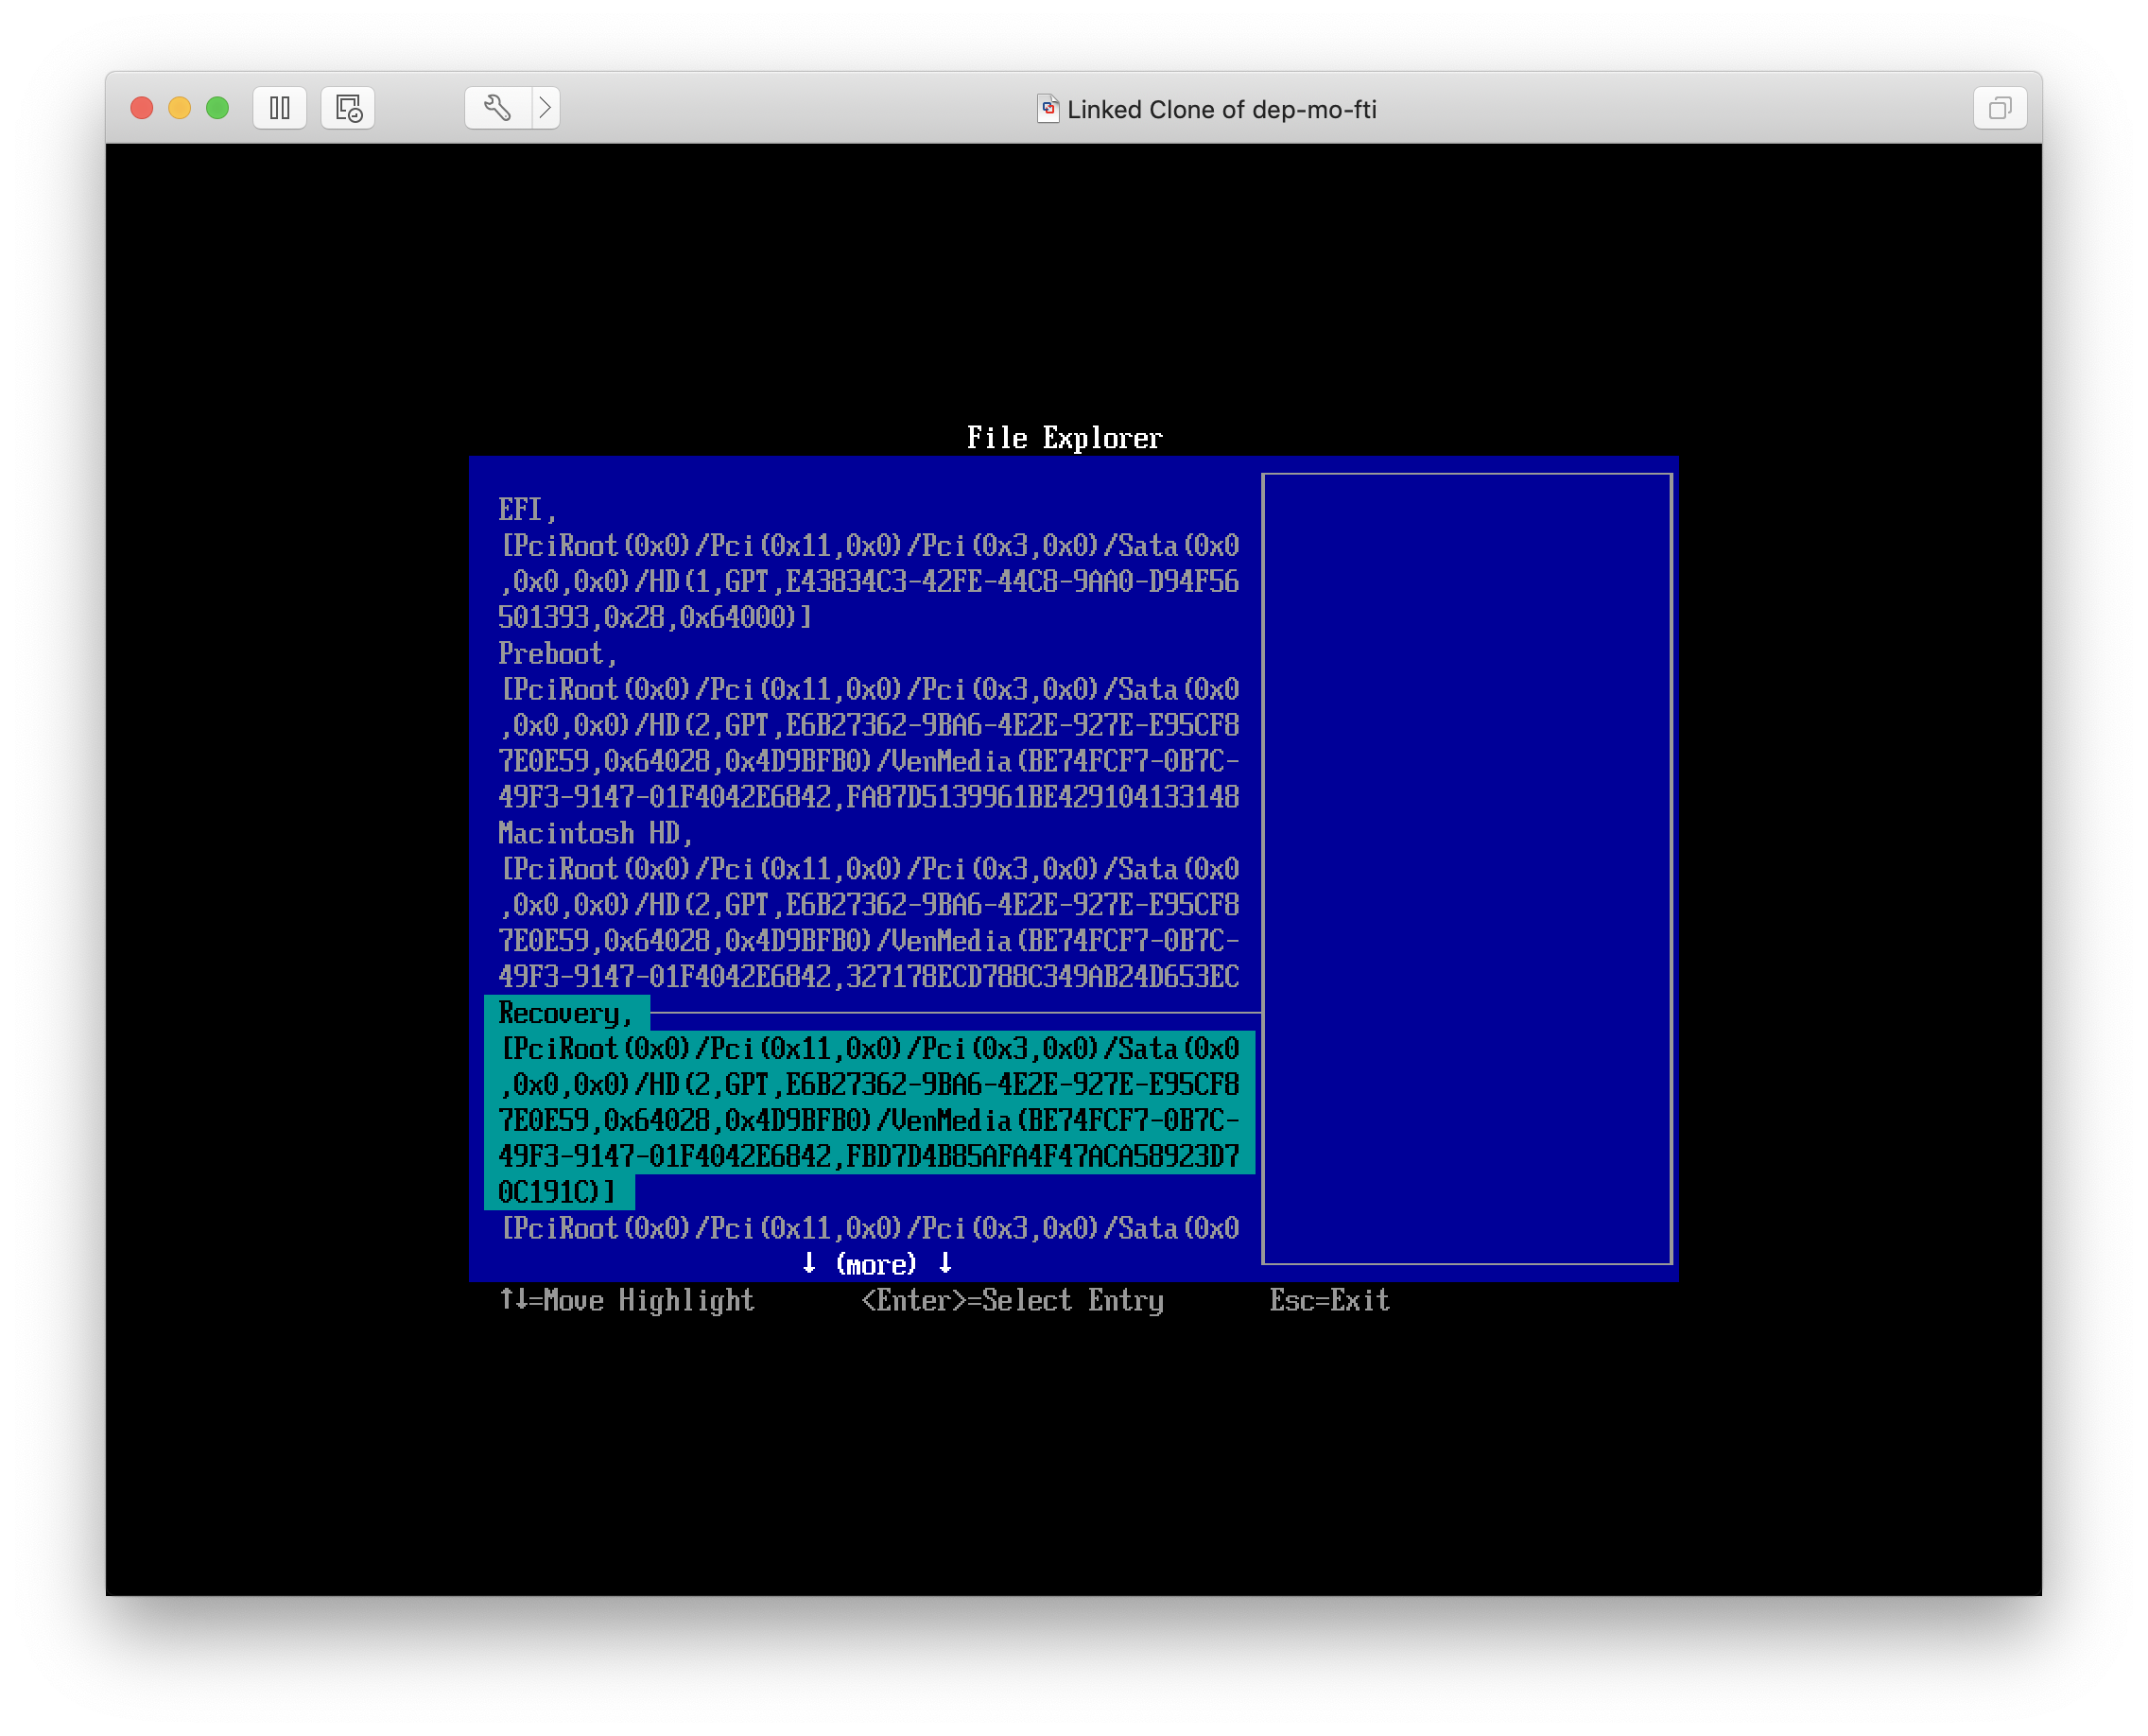The image size is (2148, 1736).
Task: Select the EFI volume entry
Action: [526, 510]
